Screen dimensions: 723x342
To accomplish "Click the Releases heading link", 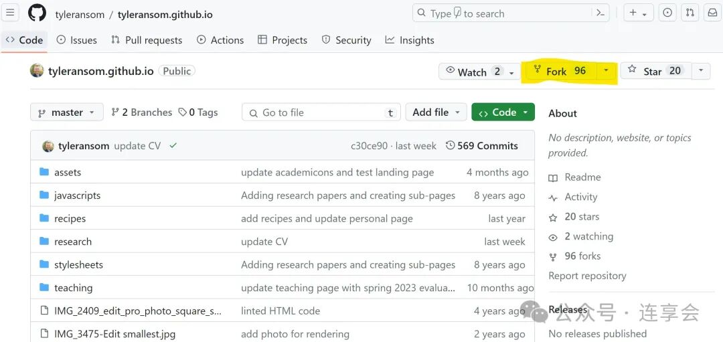I will [x=568, y=309].
